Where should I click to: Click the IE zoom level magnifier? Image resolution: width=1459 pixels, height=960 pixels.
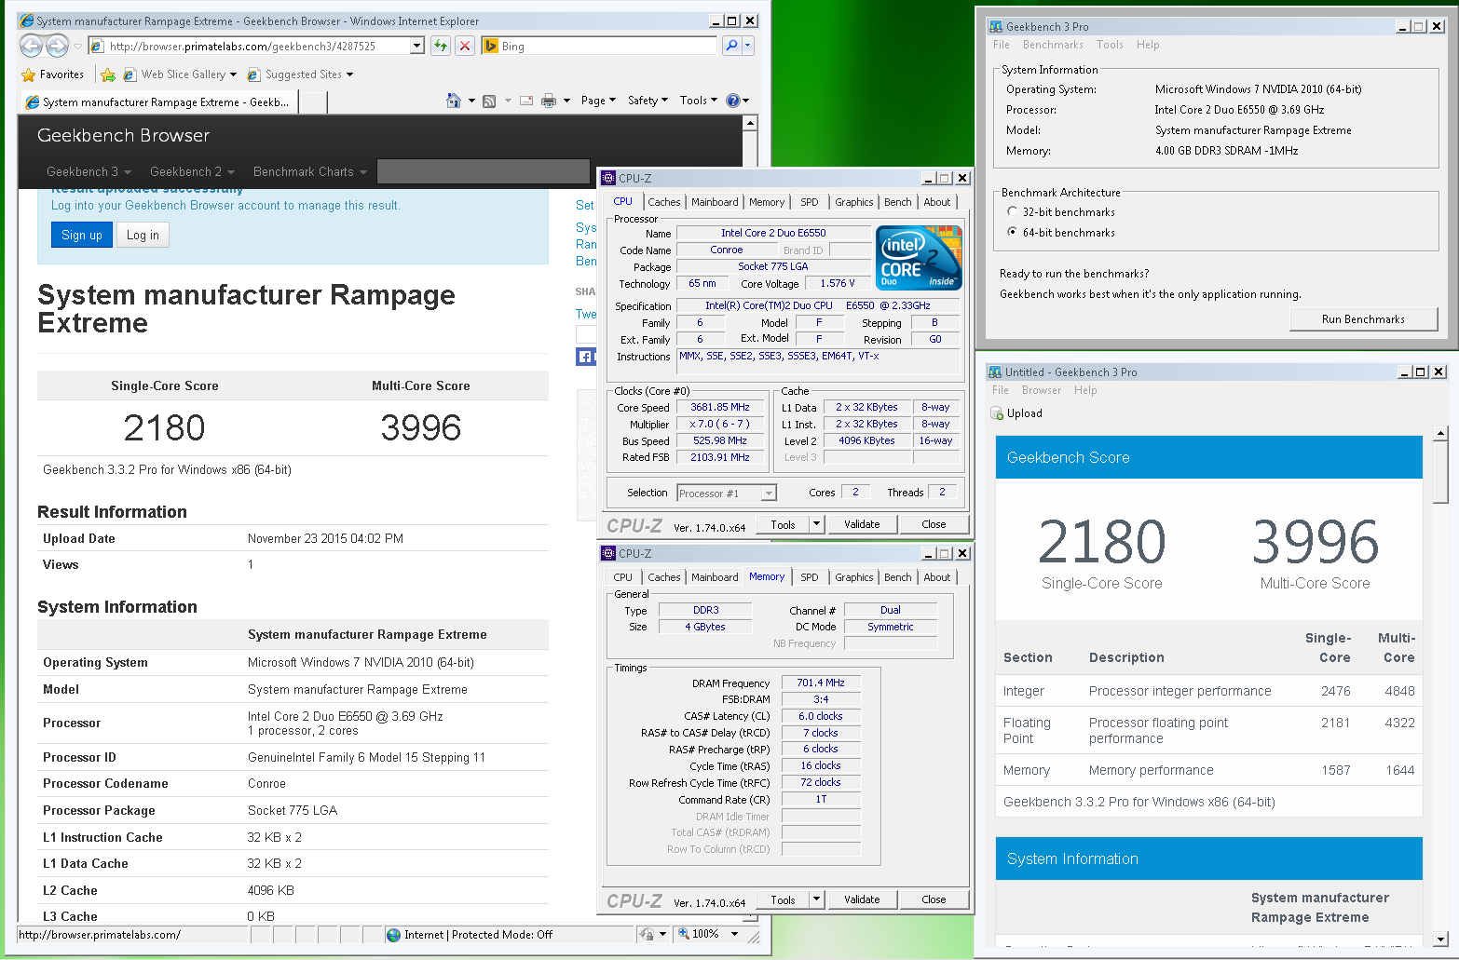click(x=684, y=934)
